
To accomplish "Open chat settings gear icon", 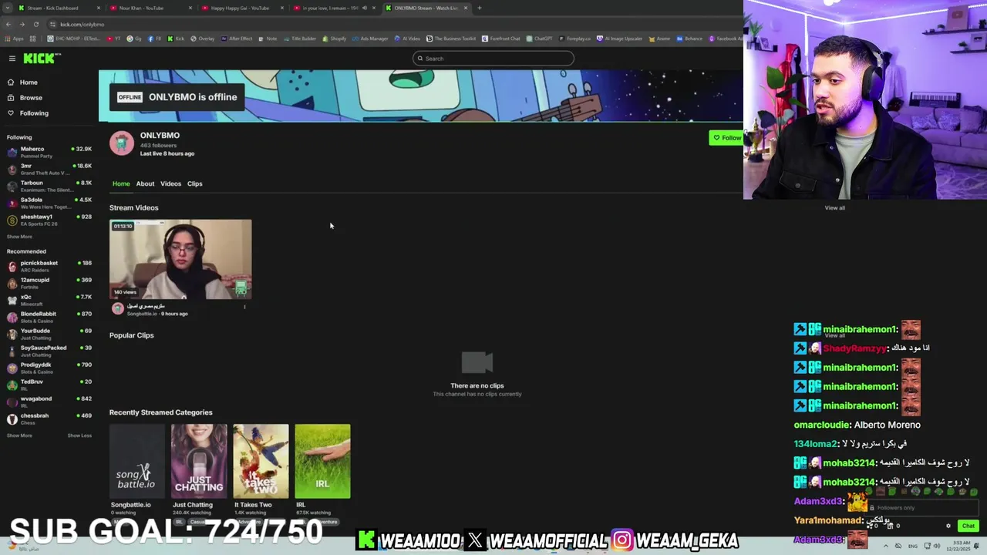I will coord(948,526).
